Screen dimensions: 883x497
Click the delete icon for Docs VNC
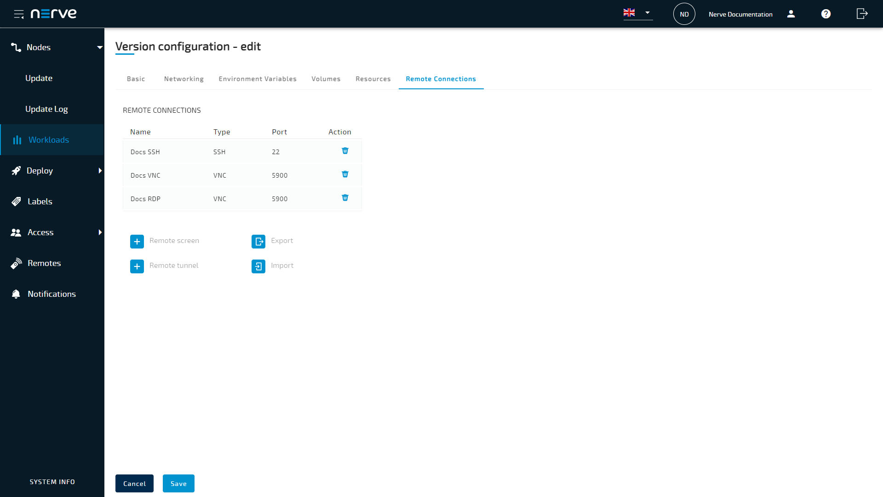pos(345,174)
